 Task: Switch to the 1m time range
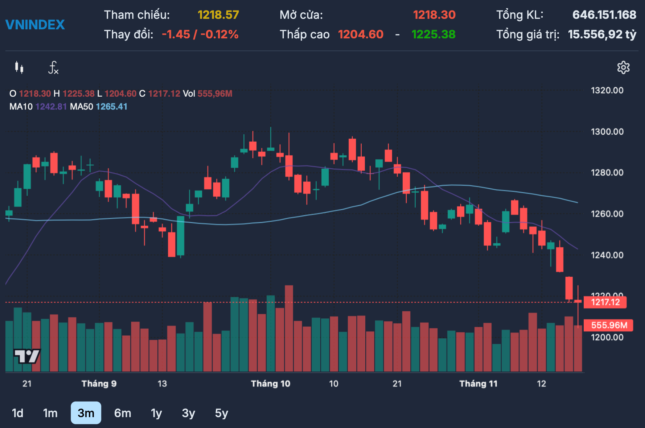coord(50,413)
